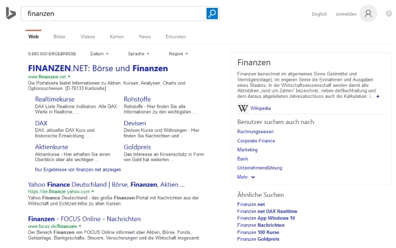Search similar query Finanzen Nachrichten
396x248 pixels.
261,225
